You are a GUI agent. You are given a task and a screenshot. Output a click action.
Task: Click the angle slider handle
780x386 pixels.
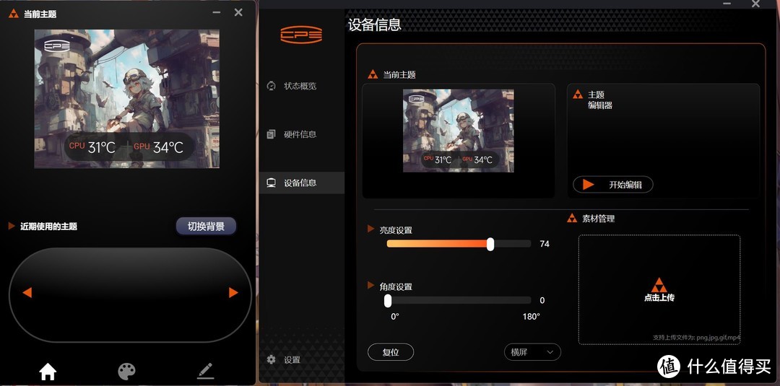tap(388, 301)
